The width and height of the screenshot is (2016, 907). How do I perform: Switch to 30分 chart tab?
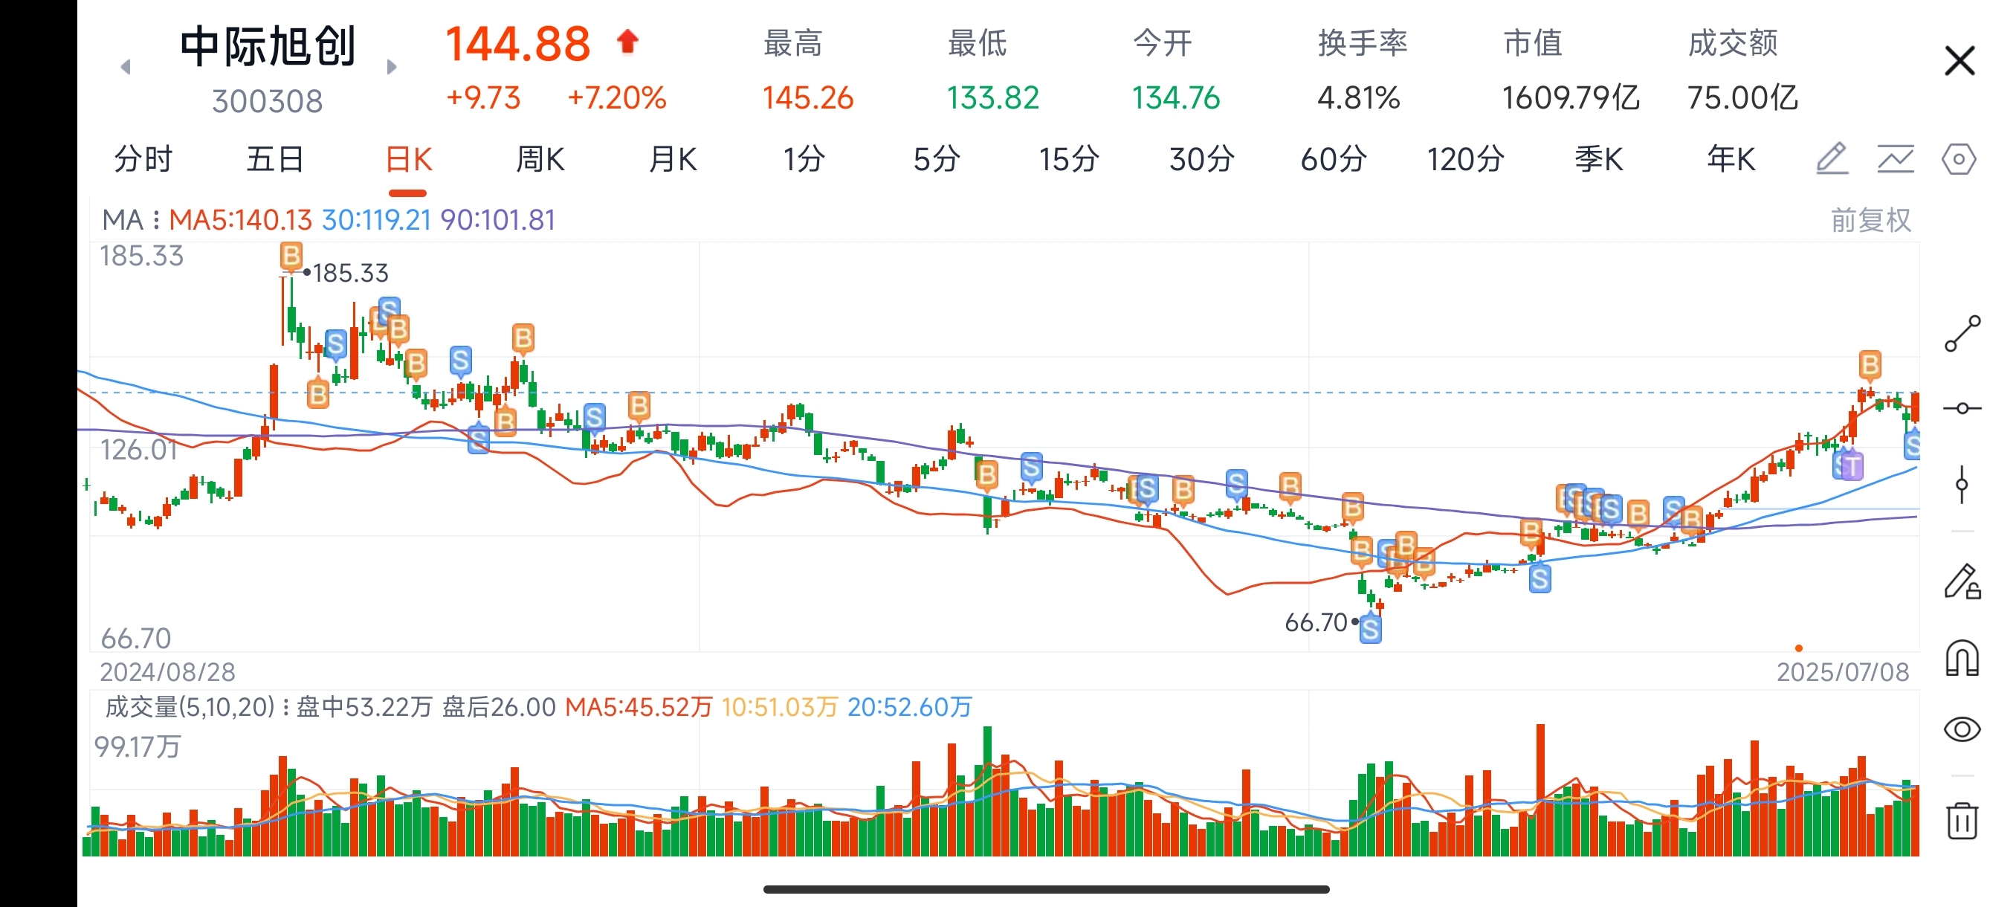(x=1202, y=160)
